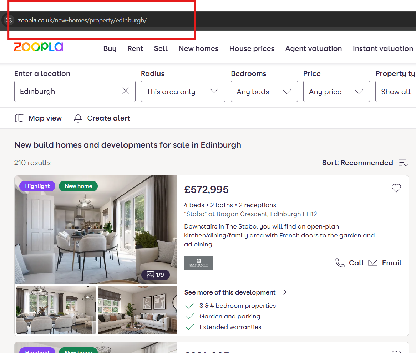This screenshot has height=353, width=416.
Task: Click the Barratt Homes agent logo
Action: coord(199,262)
